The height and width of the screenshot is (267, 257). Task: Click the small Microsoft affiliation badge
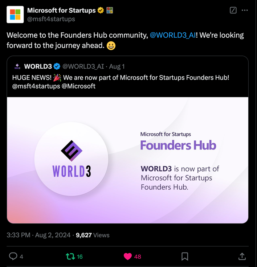(110, 11)
